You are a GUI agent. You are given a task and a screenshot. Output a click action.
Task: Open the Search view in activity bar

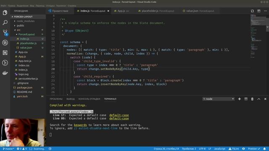5,22
